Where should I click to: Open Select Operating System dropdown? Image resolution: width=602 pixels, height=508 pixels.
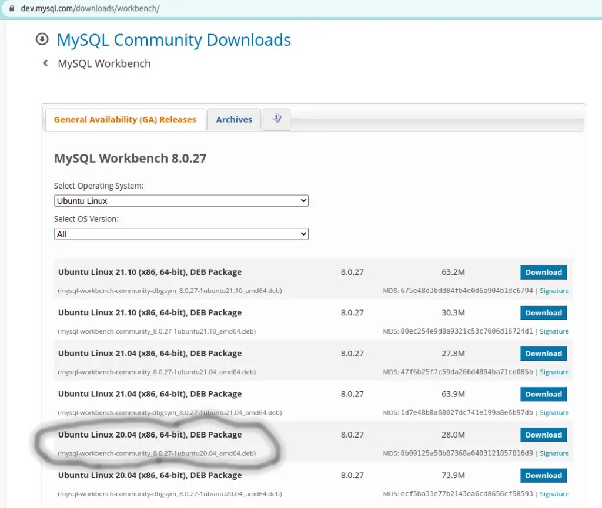click(181, 201)
